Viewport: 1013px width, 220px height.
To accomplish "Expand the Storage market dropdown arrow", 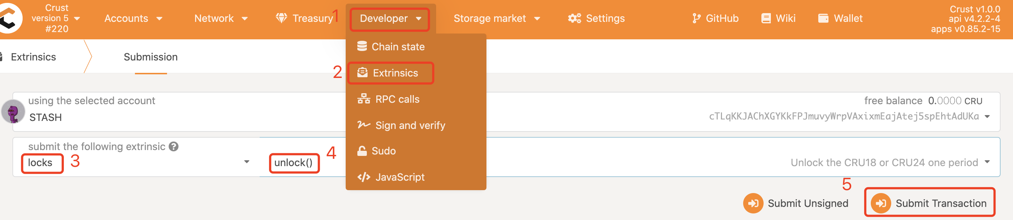I will click(x=537, y=19).
